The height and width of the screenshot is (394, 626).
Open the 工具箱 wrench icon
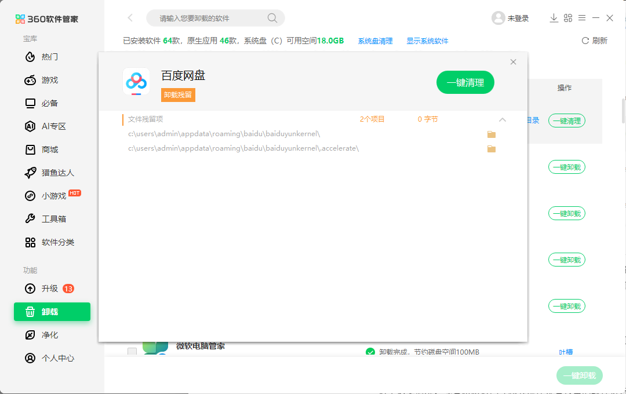pos(30,219)
